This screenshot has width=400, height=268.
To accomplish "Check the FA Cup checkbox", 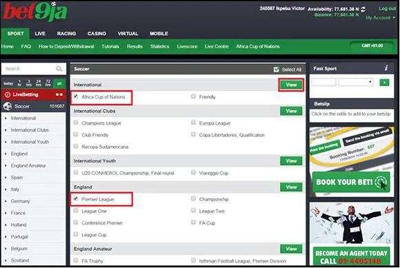I will click(x=193, y=223).
